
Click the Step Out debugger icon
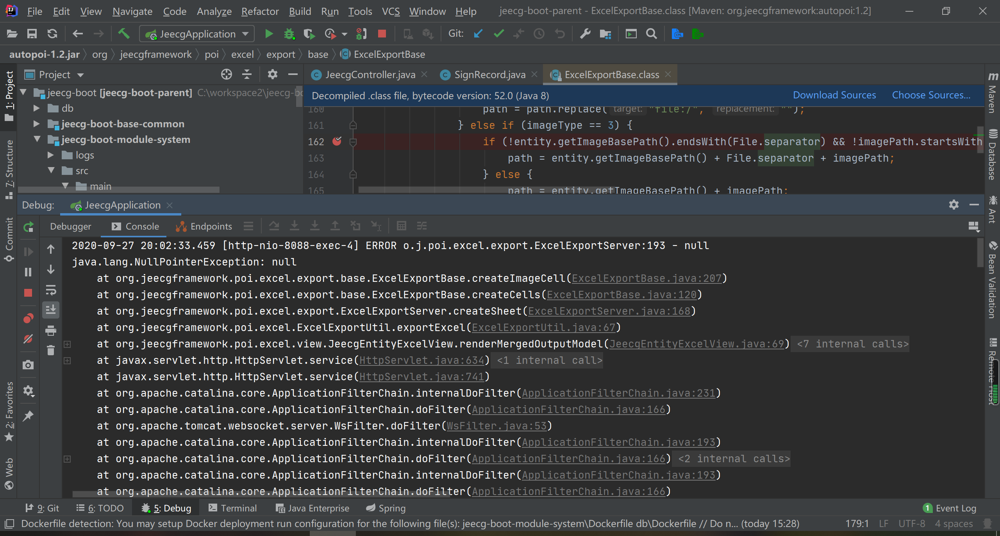point(335,226)
